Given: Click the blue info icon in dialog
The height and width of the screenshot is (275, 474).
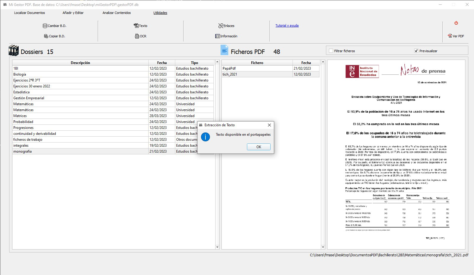Looking at the screenshot, I should pos(205,137).
